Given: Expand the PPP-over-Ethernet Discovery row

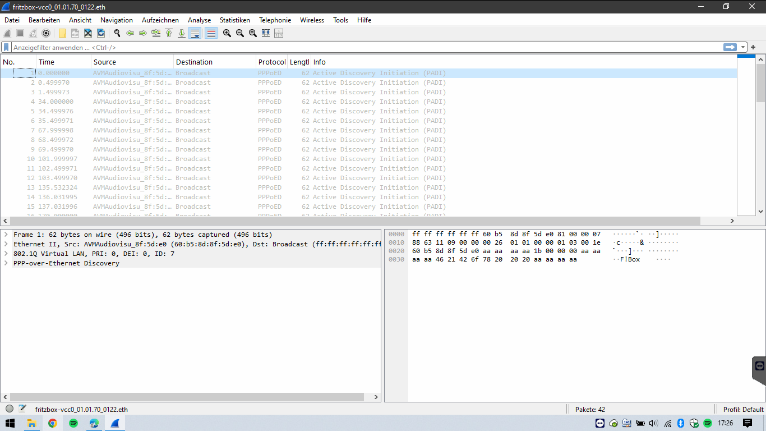Looking at the screenshot, I should (x=6, y=263).
